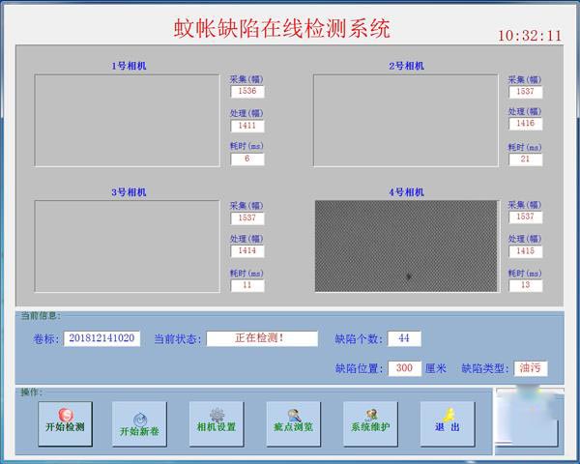Click the camera 3 preview panel

pos(127,246)
